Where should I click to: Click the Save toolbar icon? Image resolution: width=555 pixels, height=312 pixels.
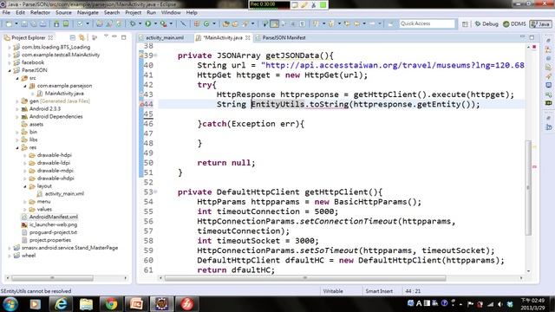click(24, 24)
